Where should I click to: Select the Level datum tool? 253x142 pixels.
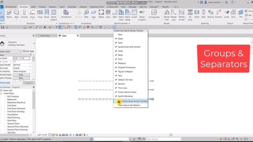[x=227, y=14]
